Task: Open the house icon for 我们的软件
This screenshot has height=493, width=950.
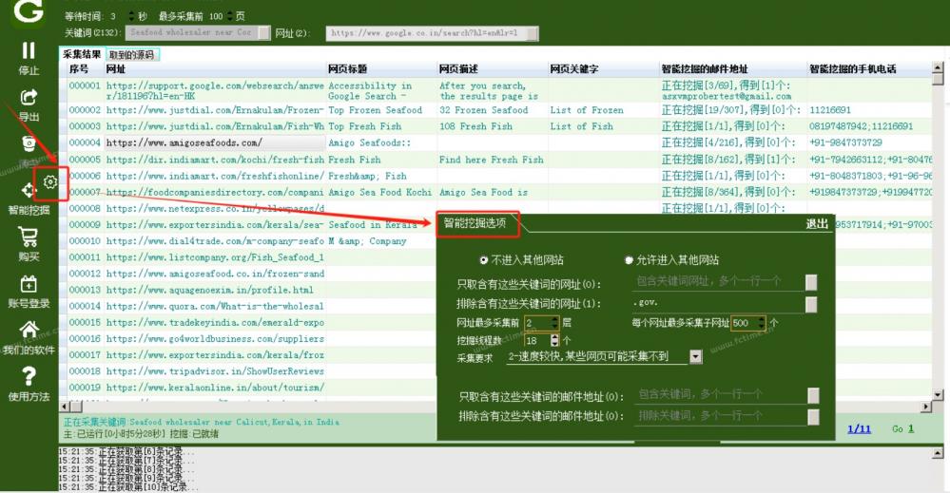Action: (x=29, y=330)
